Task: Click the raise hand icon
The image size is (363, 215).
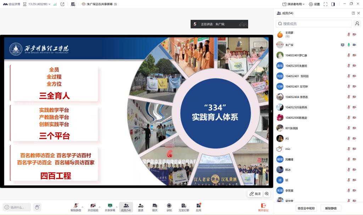Action: click(x=37, y=207)
